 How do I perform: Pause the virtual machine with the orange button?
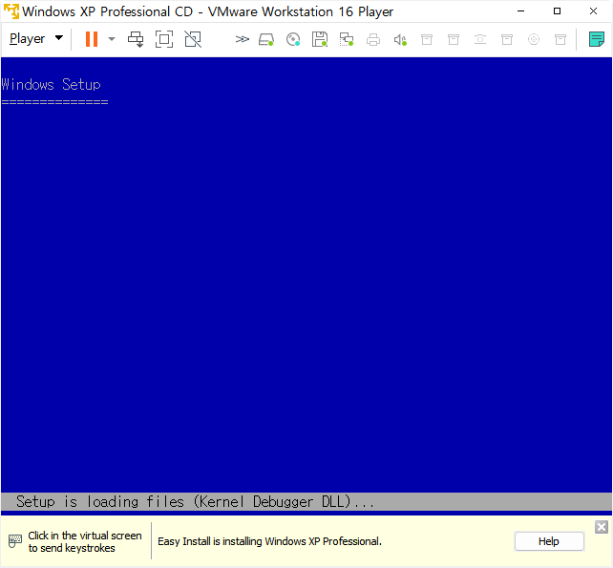(92, 39)
